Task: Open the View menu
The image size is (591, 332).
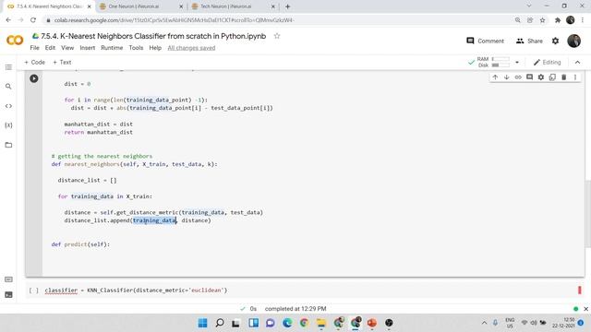Action: (67, 48)
